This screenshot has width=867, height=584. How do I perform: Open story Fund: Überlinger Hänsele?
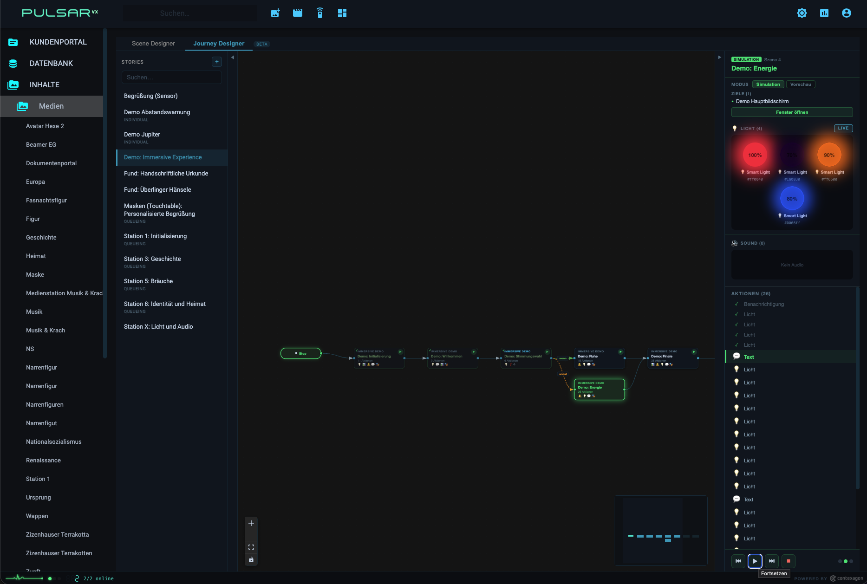coord(172,190)
